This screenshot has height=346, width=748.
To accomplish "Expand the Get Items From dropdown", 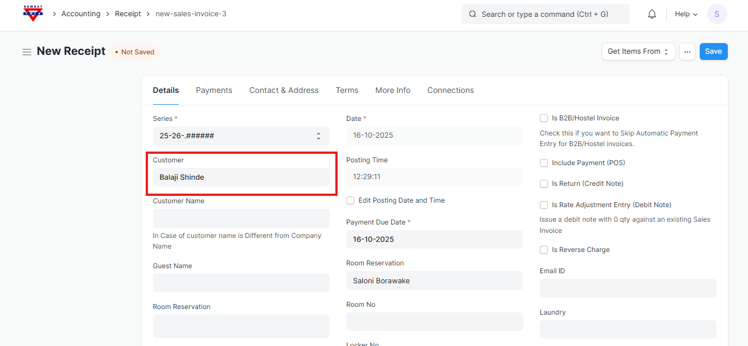I will pyautogui.click(x=638, y=52).
